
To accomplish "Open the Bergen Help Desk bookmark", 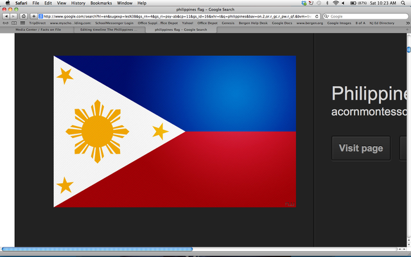I will tap(253, 23).
